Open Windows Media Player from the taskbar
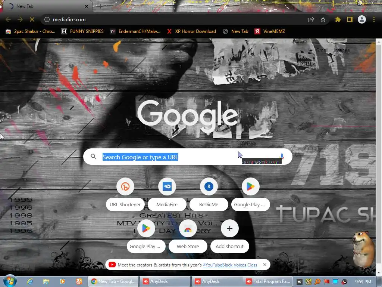Screen dimensions: 382x287 tap(63, 281)
